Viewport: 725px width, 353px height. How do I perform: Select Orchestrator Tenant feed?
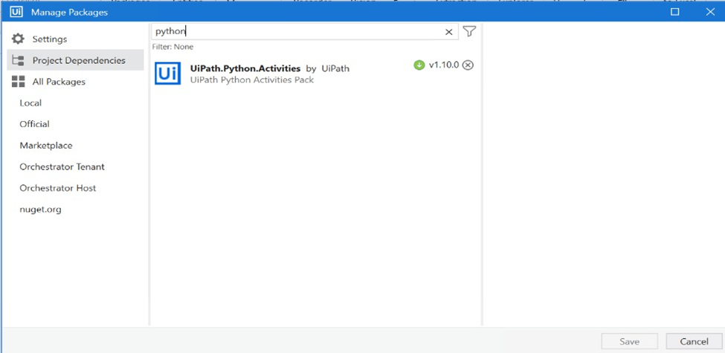pyautogui.click(x=62, y=167)
